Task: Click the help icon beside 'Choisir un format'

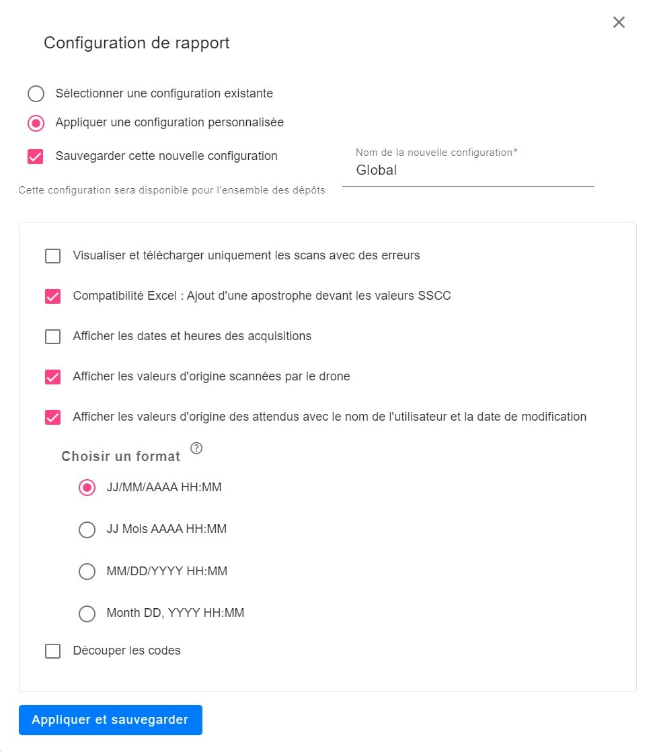Action: 196,449
